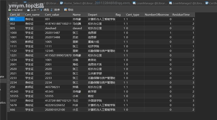217x120 pixels.
Task: Click Depart cell 外国语学院
Action: pos(101,101)
